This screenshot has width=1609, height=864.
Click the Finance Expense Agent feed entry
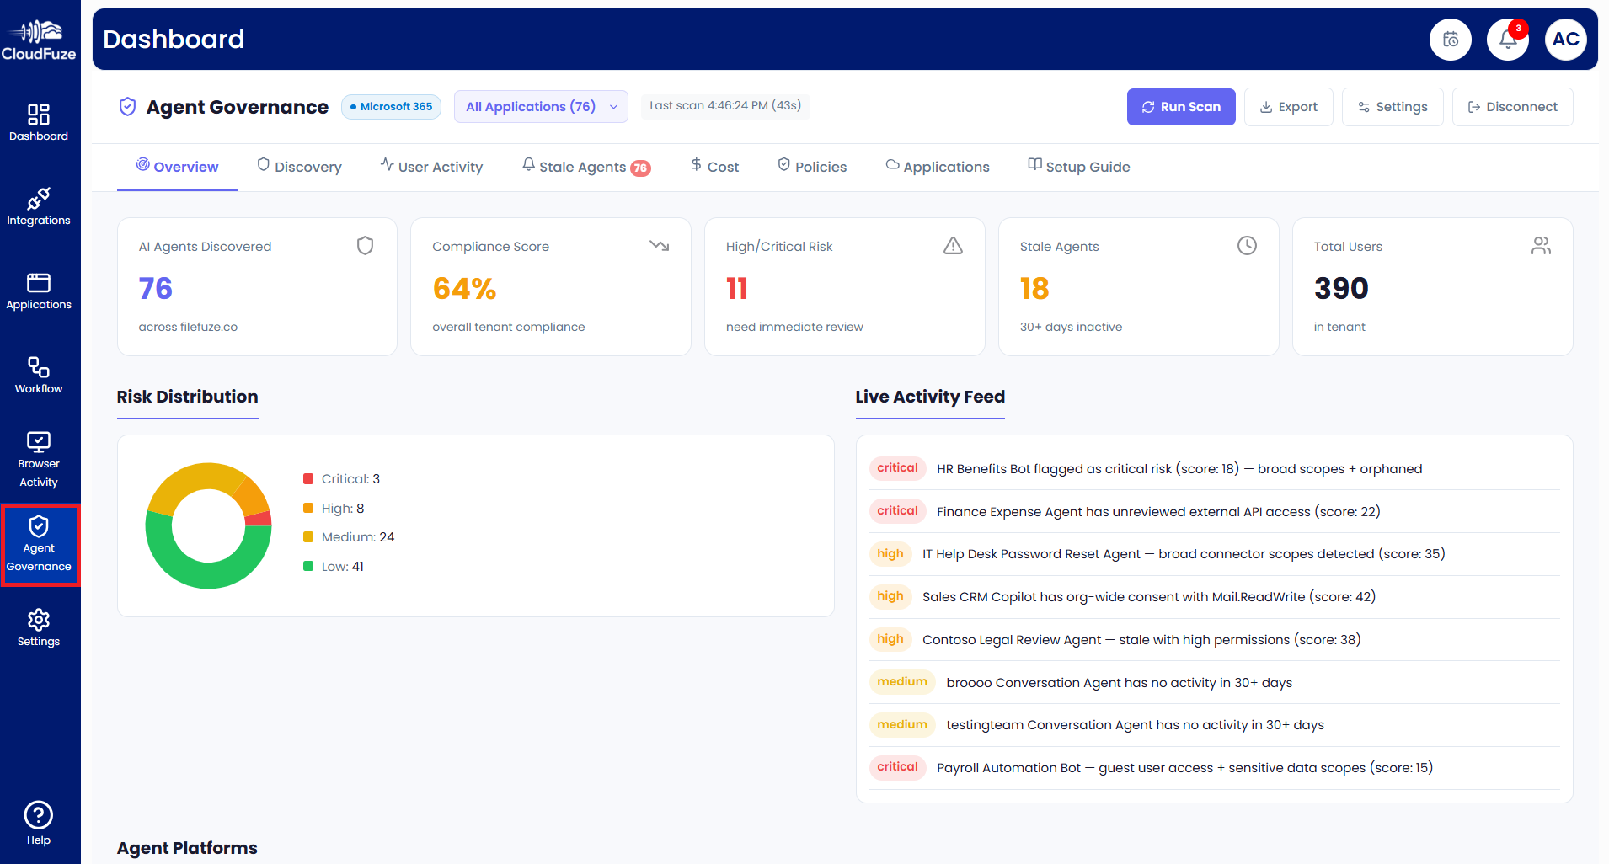(1214, 512)
